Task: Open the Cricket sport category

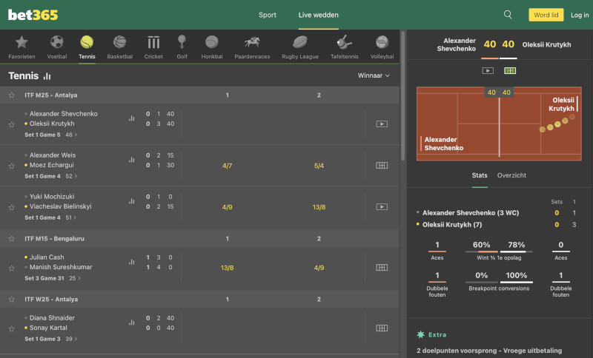Action: [x=153, y=47]
